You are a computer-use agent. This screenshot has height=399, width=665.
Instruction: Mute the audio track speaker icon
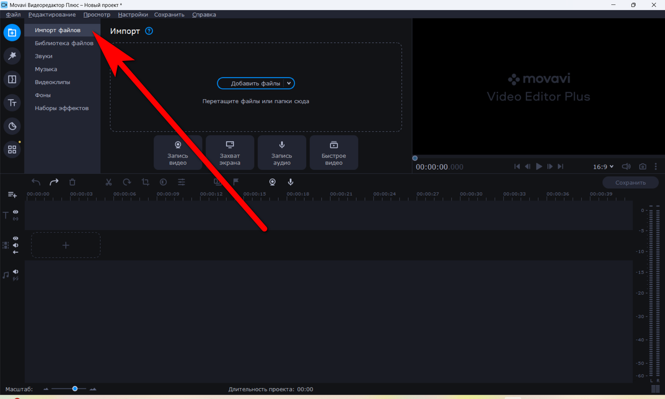[x=15, y=272]
